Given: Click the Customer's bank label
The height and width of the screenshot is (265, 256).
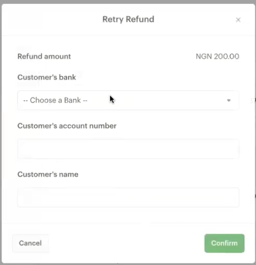Looking at the screenshot, I should click(47, 77).
